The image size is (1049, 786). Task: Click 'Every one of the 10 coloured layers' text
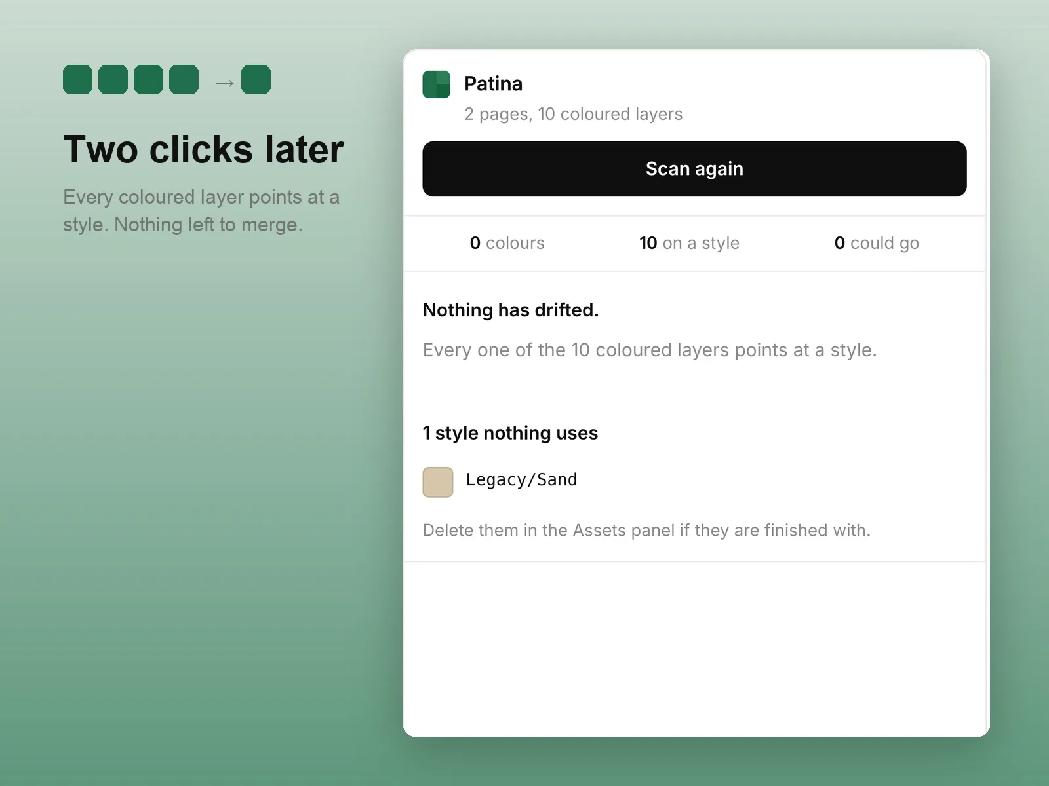point(650,350)
